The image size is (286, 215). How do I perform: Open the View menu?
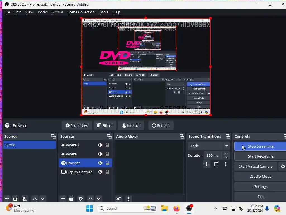[x=29, y=12]
